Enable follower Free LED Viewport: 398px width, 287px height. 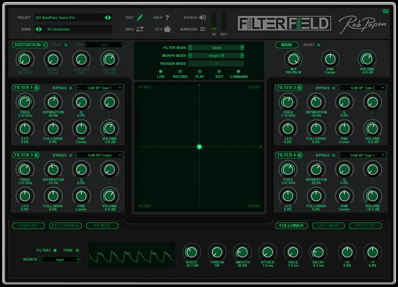tap(77, 250)
